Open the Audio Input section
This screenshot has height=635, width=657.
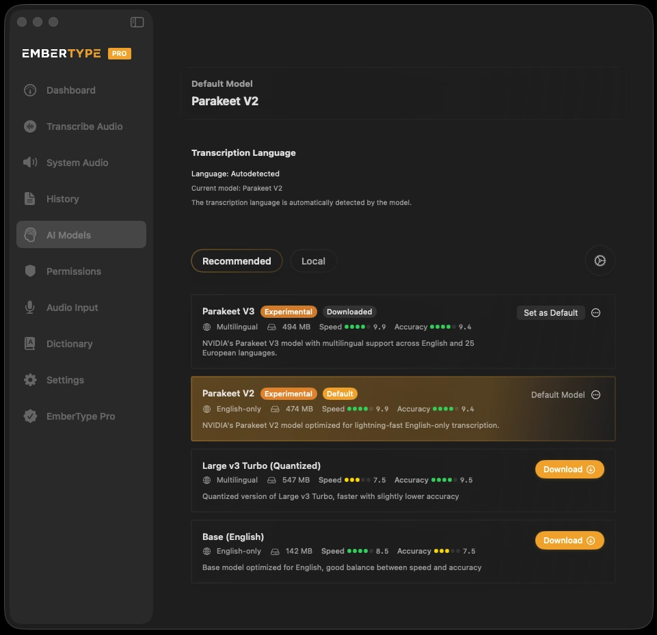(x=81, y=308)
